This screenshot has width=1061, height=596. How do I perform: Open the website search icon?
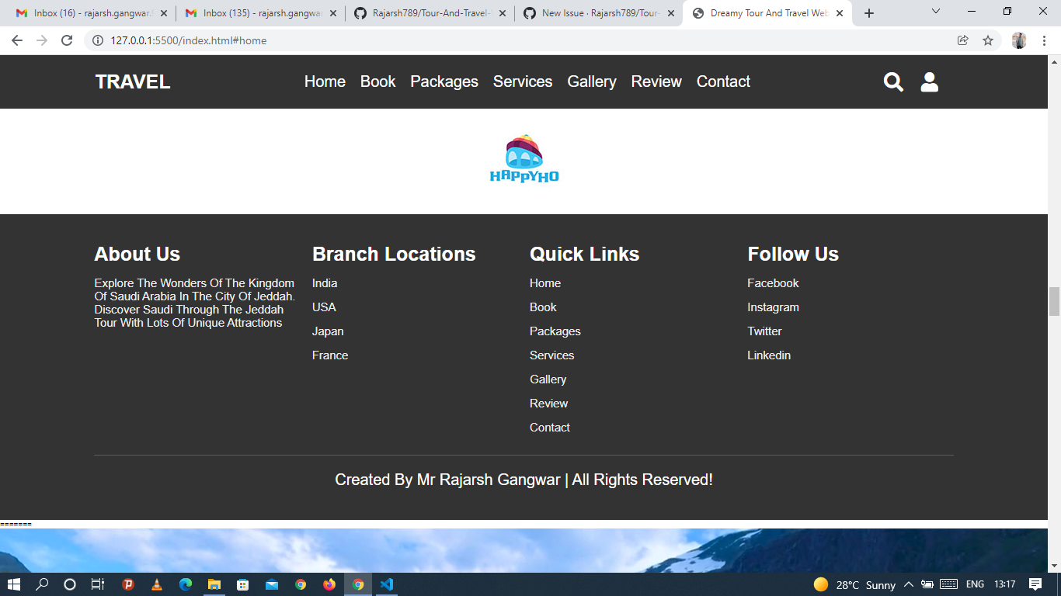[x=893, y=82]
